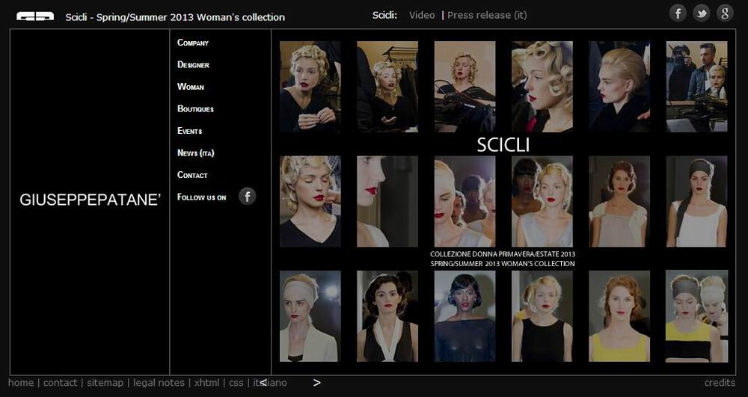Open the Twitter icon in the top bar
Viewport: 748px width, 397px height.
pos(702,13)
